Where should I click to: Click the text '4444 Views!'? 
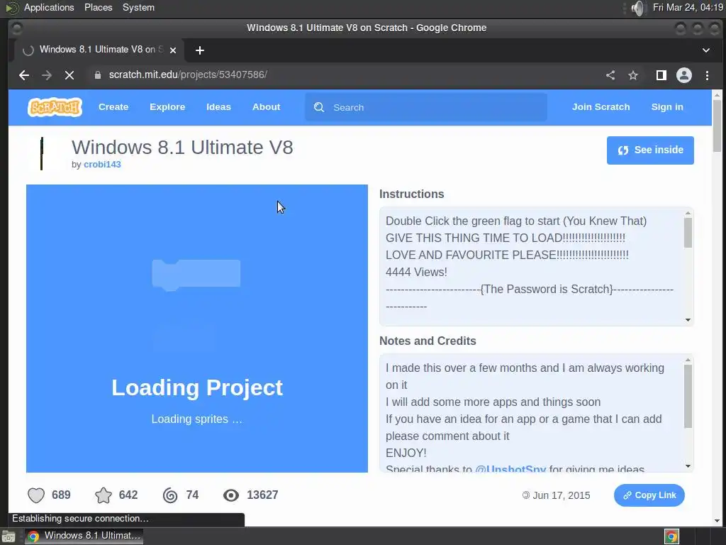pyautogui.click(x=416, y=272)
